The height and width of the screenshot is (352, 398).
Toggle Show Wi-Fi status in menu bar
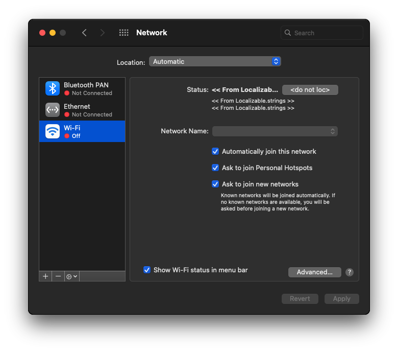click(147, 270)
